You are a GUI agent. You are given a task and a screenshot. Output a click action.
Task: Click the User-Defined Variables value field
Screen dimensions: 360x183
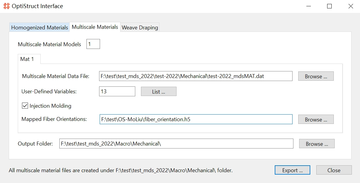[x=117, y=91]
